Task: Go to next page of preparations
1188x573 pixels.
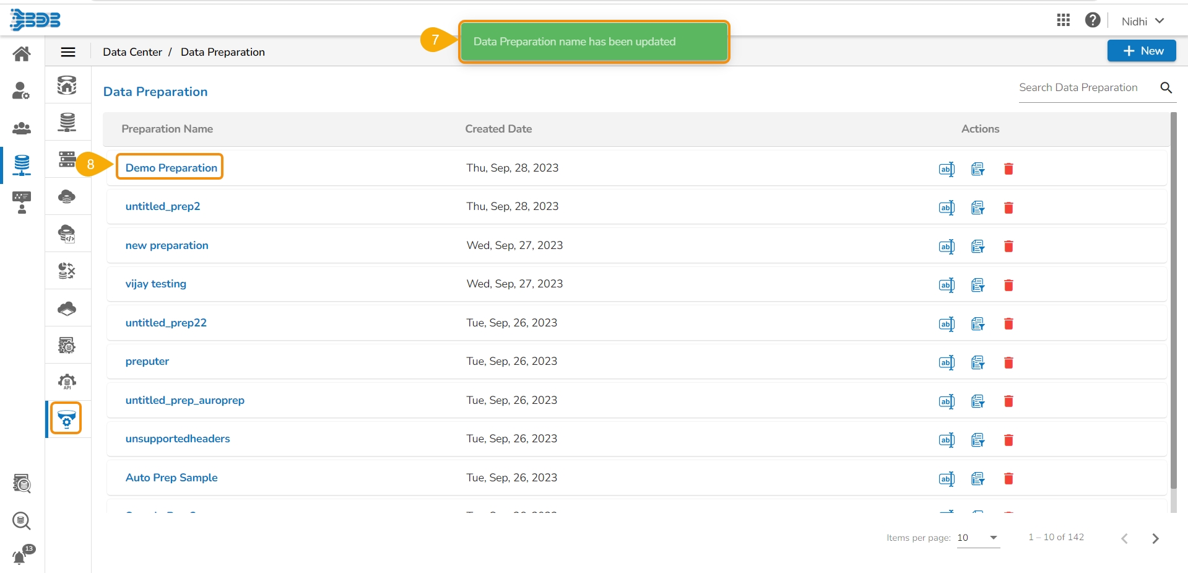Action: tap(1155, 538)
